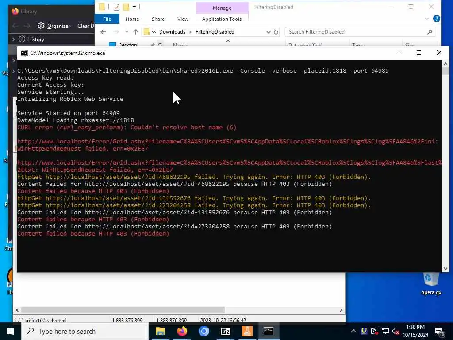Open 7-Zip from the taskbar
The width and height of the screenshot is (453, 340).
pos(225,331)
